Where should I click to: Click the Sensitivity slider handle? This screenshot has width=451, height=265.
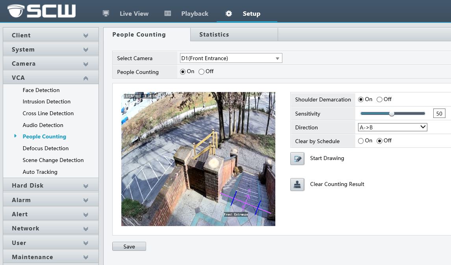392,114
